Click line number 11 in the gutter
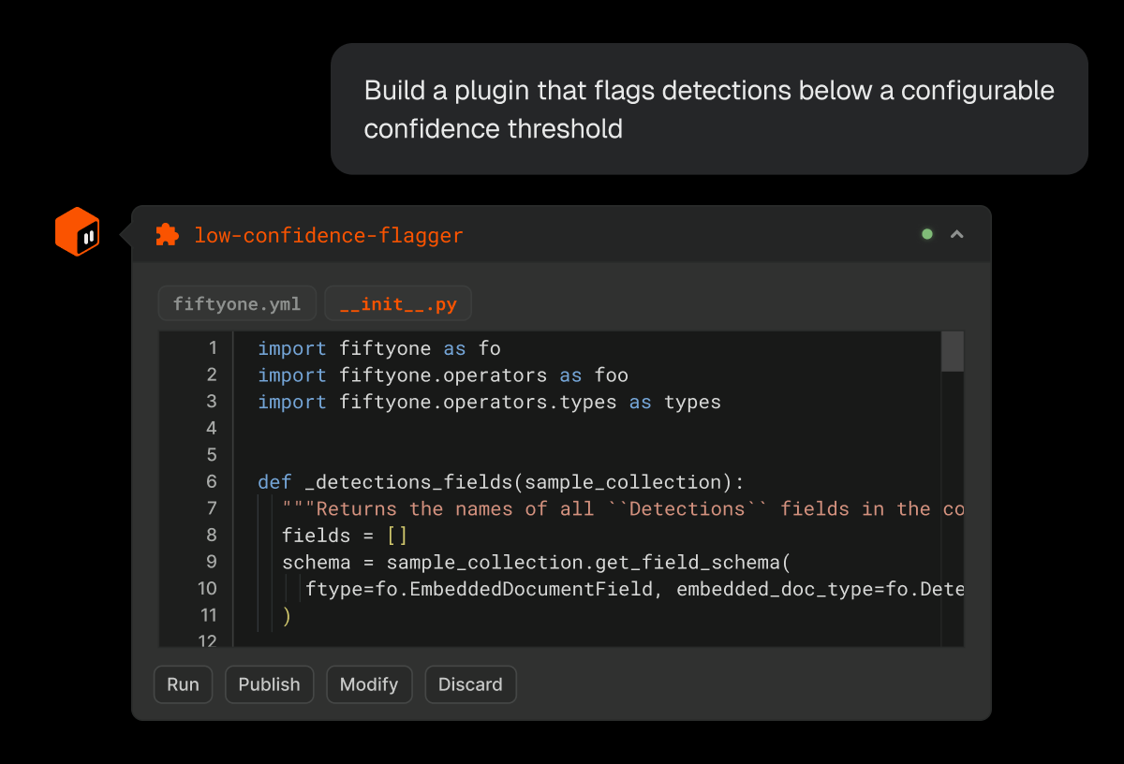Screen dimensions: 1124x764 (x=207, y=615)
